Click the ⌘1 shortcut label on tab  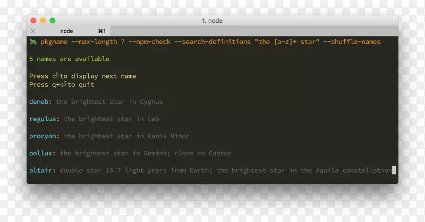tap(102, 31)
